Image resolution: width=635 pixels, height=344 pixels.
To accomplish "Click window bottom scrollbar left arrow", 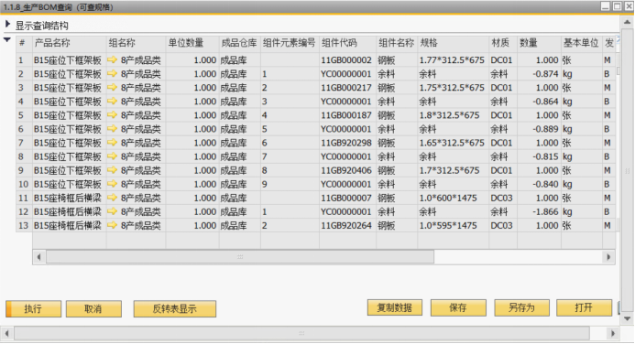I will [x=7, y=334].
